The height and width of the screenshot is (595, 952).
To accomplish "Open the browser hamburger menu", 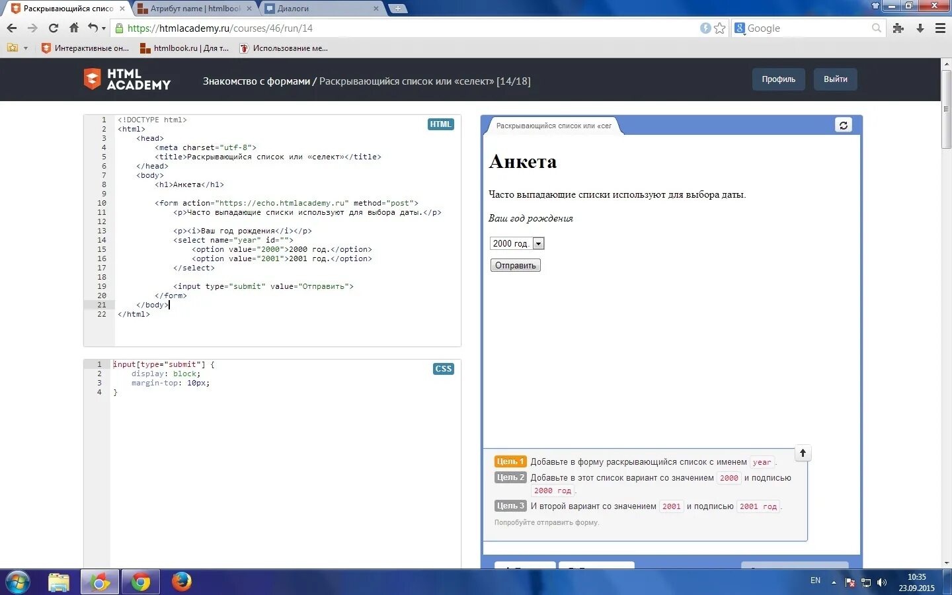I will 940,28.
